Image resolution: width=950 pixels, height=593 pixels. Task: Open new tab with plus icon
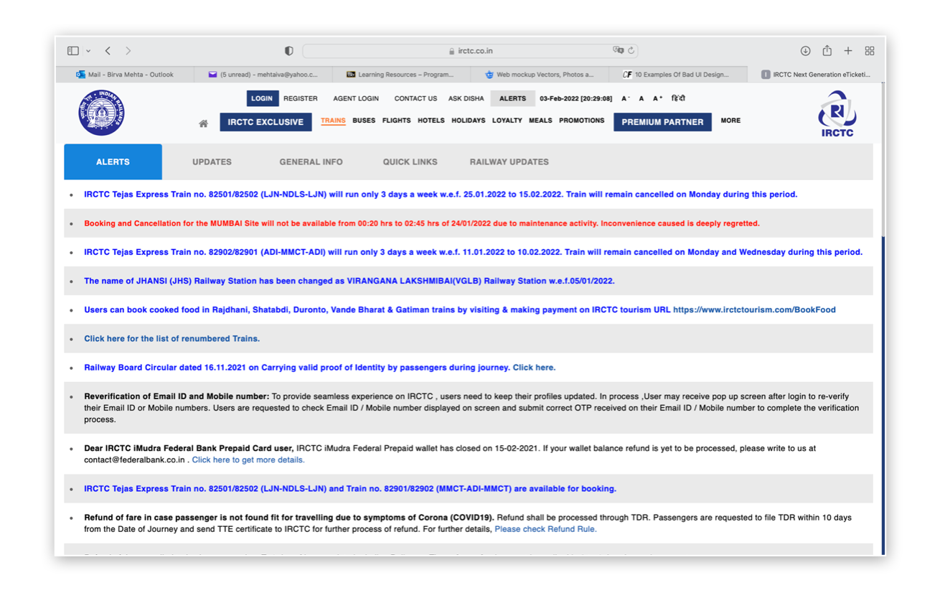pos(848,51)
